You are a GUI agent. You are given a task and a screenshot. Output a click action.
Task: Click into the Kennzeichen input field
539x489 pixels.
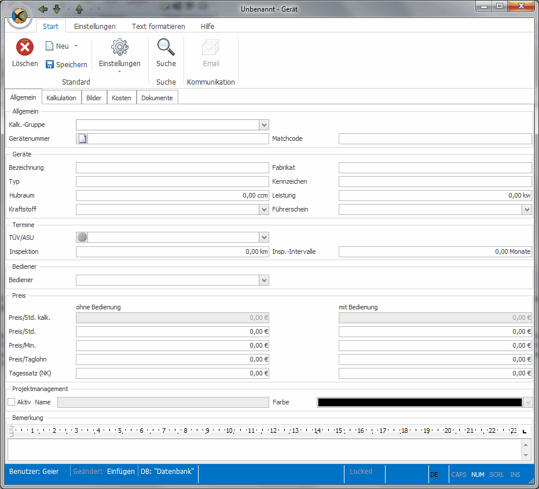435,181
